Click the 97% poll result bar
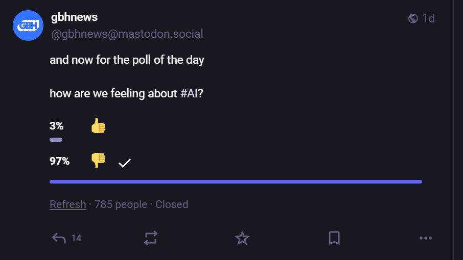This screenshot has height=260, width=463. tap(235, 181)
